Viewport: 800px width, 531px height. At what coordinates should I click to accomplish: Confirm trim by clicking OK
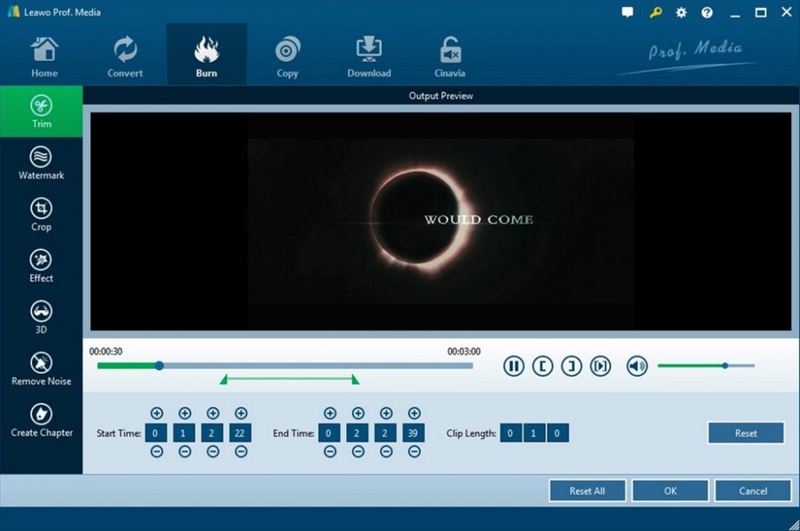click(x=670, y=490)
